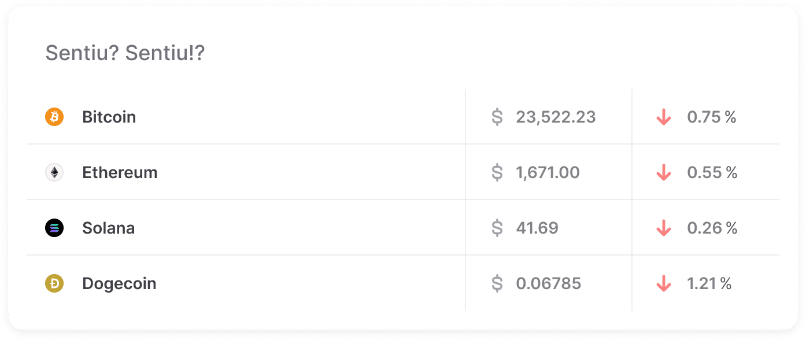The height and width of the screenshot is (340, 806).
Task: Click the red down arrow beside Dogecoin's percentage
Action: [x=664, y=283]
